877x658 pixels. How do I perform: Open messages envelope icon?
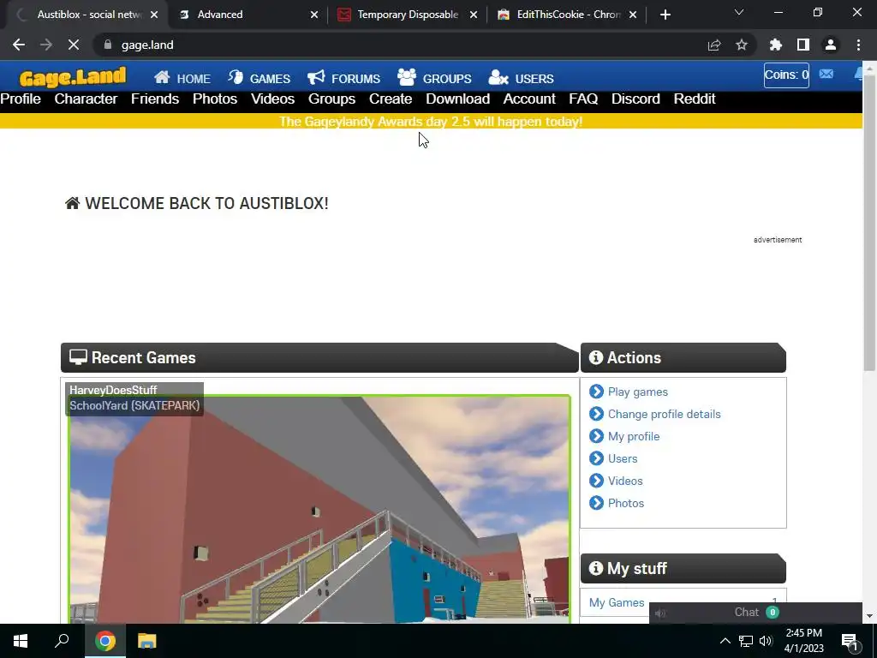point(826,74)
